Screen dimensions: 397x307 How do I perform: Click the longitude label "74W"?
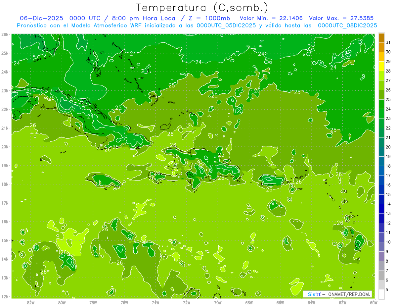tap(155, 303)
